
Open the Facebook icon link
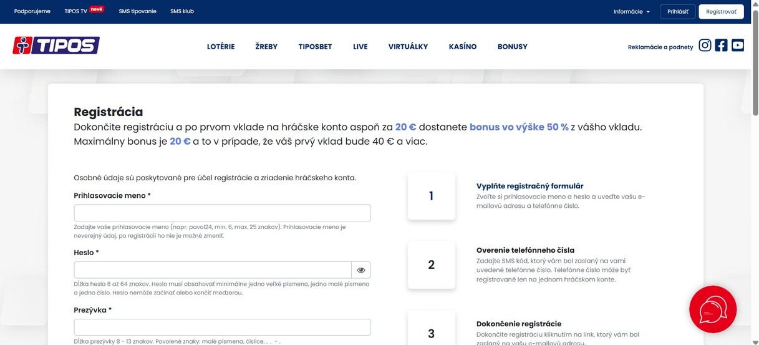point(721,45)
